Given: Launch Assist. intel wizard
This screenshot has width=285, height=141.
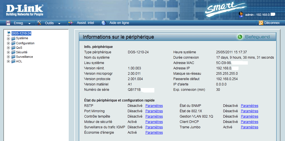Looking at the screenshot, I should pyautogui.click(x=85, y=23).
